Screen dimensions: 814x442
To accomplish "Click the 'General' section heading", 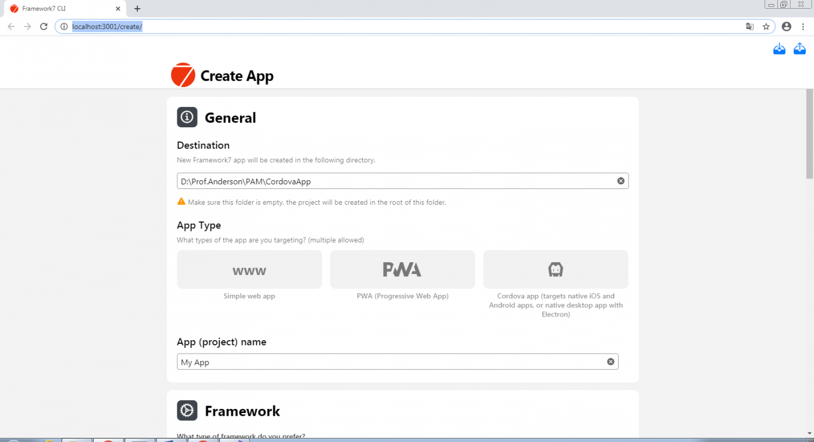I will [x=230, y=117].
